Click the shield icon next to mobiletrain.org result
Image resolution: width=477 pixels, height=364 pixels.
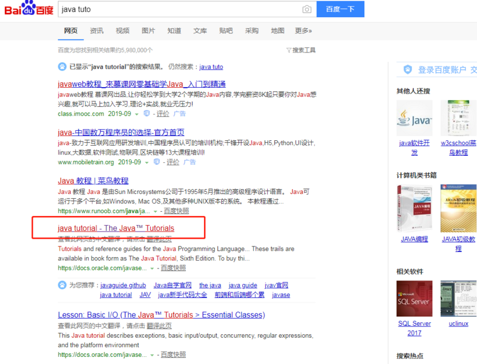(156, 162)
